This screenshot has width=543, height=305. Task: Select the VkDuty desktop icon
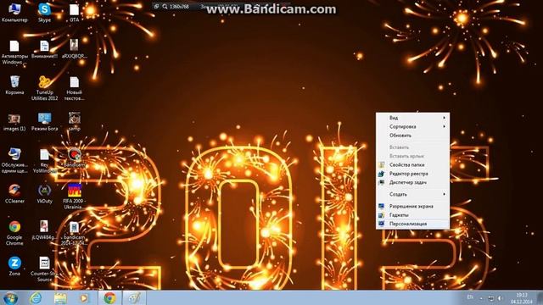click(x=44, y=194)
